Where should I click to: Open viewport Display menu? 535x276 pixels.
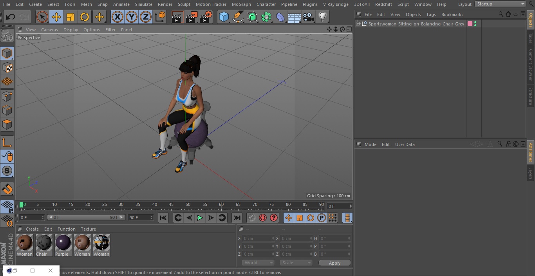click(x=70, y=30)
